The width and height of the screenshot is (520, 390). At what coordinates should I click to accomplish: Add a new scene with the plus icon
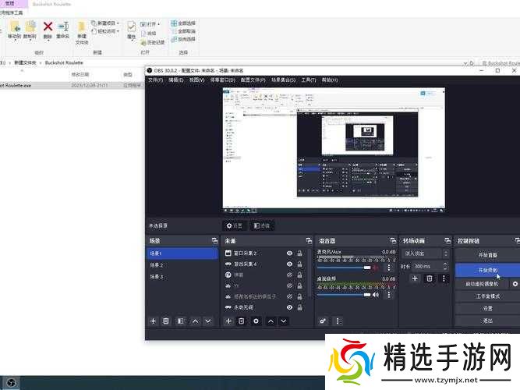[154, 321]
